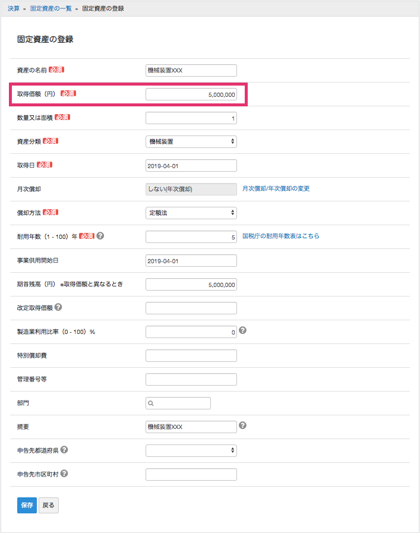Go to 決算 in breadcrumb
The height and width of the screenshot is (533, 420).
point(14,9)
